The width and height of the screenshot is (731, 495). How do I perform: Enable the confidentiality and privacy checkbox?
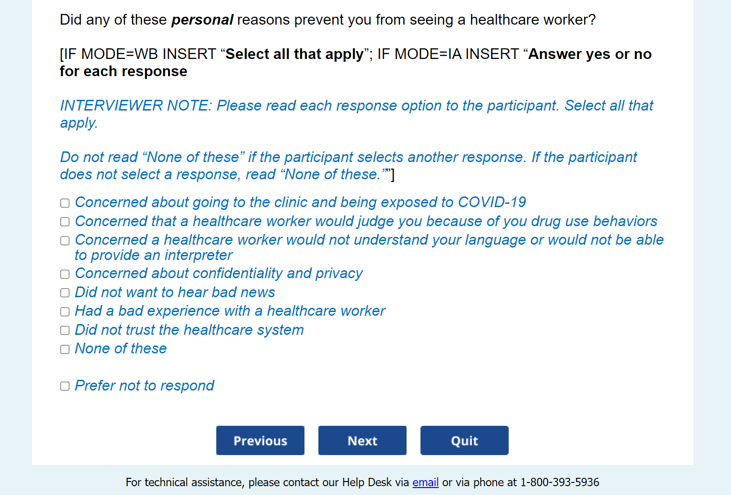point(65,274)
